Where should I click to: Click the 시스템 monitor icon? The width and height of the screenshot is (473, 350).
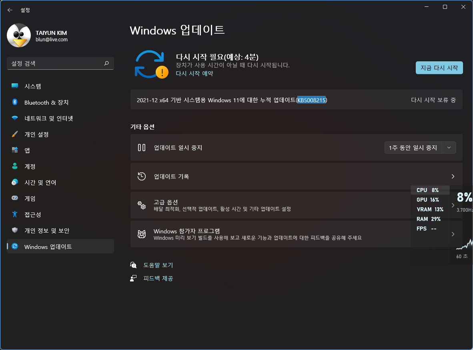pyautogui.click(x=15, y=86)
